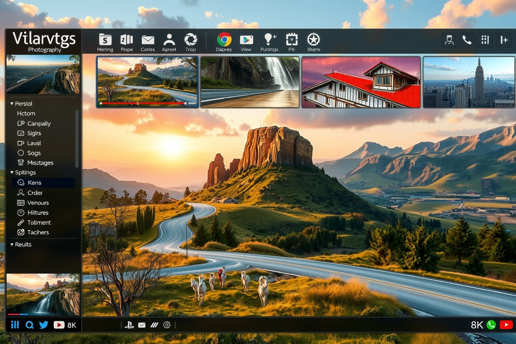Click the Canpally sidebar entry
The width and height of the screenshot is (516, 344).
tap(39, 124)
